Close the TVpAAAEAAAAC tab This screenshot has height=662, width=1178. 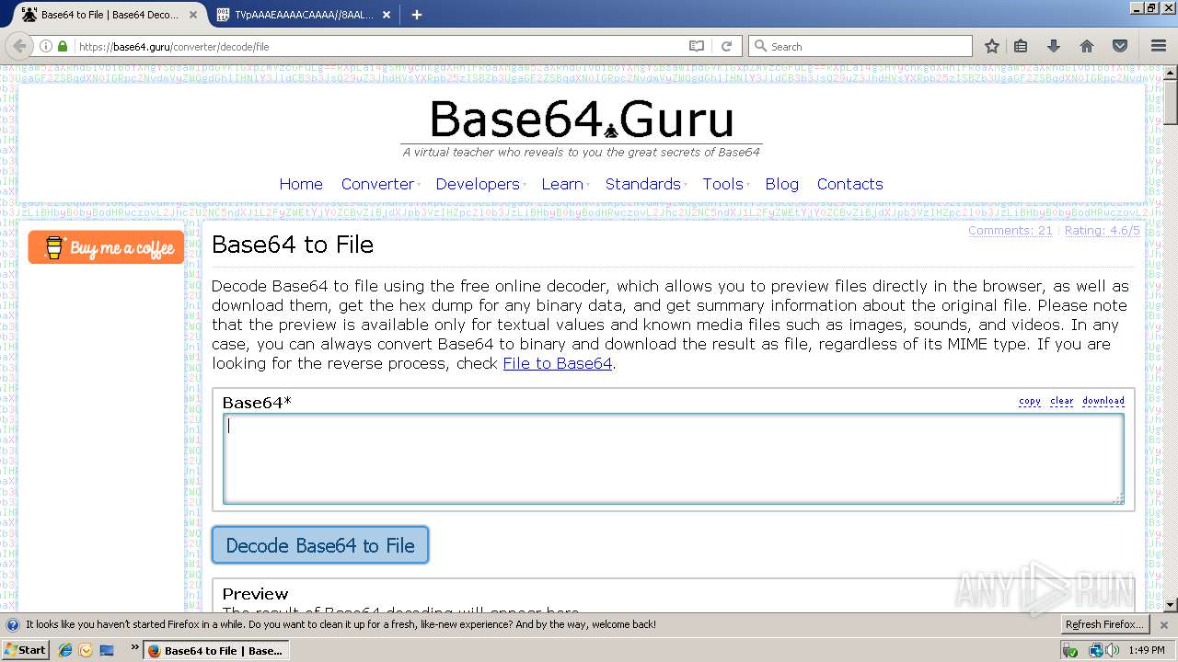coord(387,15)
